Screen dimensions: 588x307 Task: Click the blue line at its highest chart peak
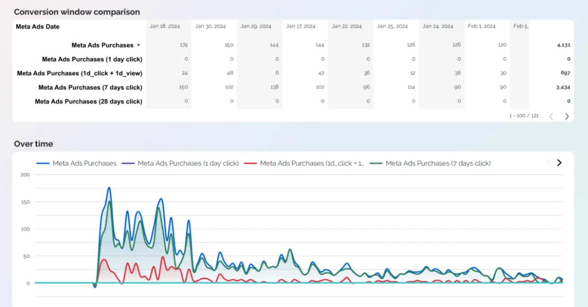pos(109,188)
